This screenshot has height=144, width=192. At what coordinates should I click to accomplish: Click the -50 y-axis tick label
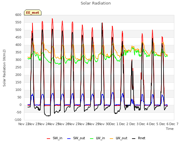tap(19, 112)
